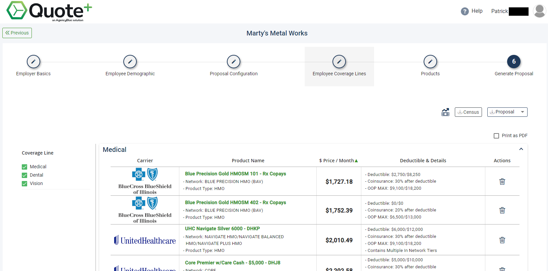Screen dimensions: 548x271
Task: Select the Products step label
Action: 430,74
